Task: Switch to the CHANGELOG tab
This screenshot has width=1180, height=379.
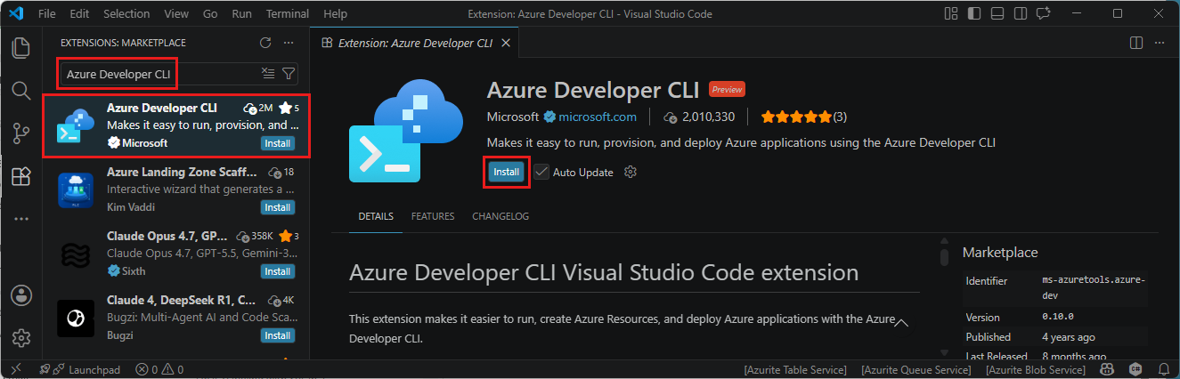Action: coord(500,216)
